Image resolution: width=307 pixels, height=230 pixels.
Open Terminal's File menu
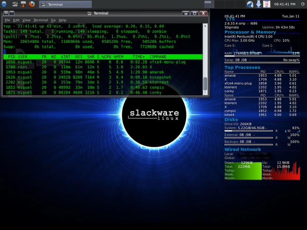pos(7,20)
